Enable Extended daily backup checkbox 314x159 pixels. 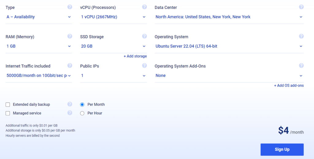click(x=8, y=105)
